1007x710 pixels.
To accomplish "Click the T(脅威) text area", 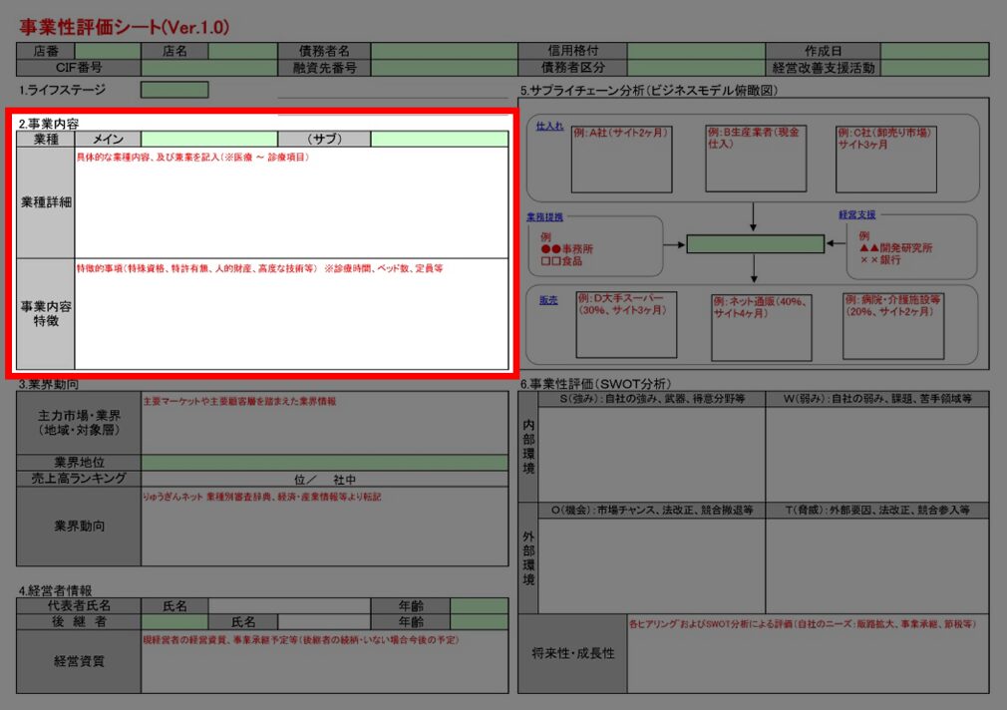I will 877,566.
